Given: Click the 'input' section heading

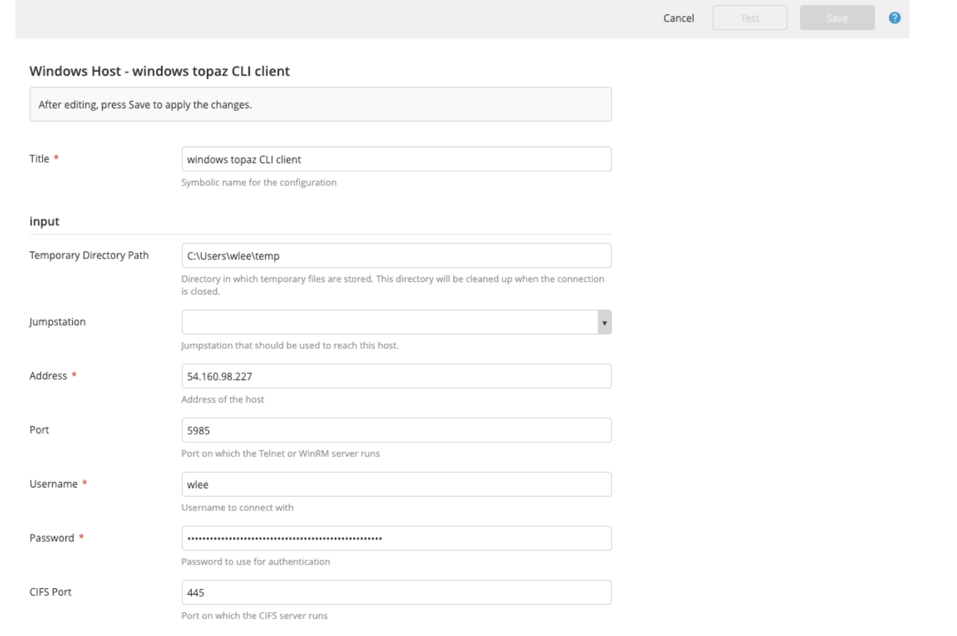Looking at the screenshot, I should pos(44,222).
